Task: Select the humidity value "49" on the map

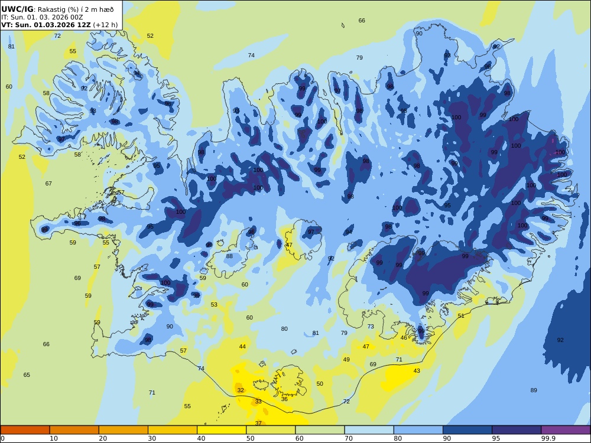Action: pos(346,359)
